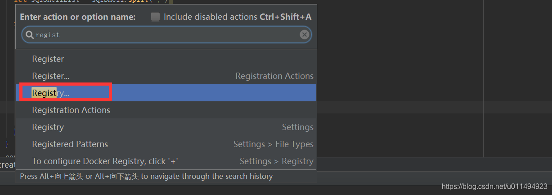Focus the search field containing 'regist'
This screenshot has height=195, width=552.
(x=166, y=35)
